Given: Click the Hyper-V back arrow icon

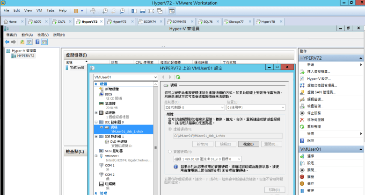Looking at the screenshot, I should click(7, 42).
